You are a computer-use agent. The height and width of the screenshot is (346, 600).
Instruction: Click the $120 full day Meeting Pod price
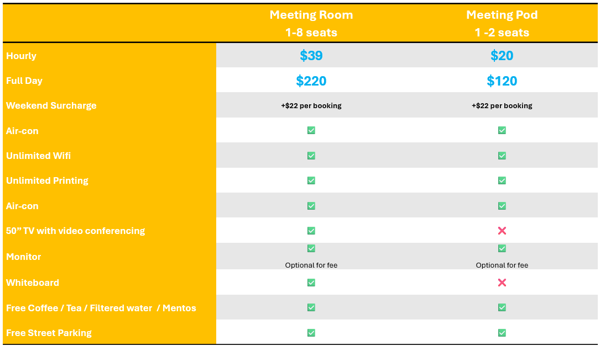tap(502, 81)
